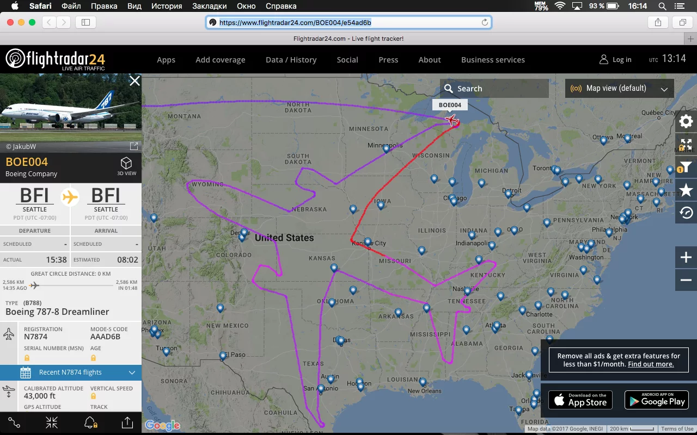Expand Recent N7874 flights section
This screenshot has height=435, width=697.
point(71,372)
